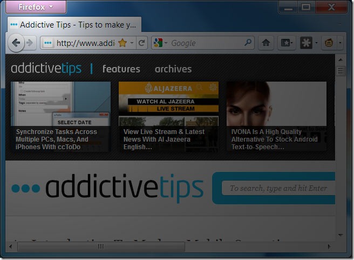Maximize the Firefox window
The width and height of the screenshot is (354, 260).
pyautogui.click(x=306, y=7)
